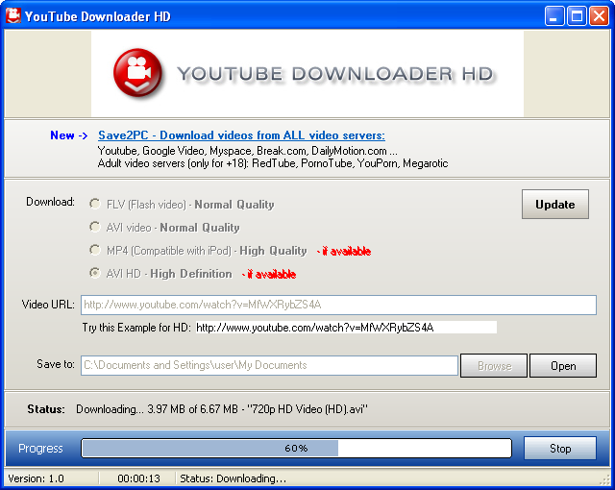Click the downloading status message with file name
615x490 pixels.
222,409
